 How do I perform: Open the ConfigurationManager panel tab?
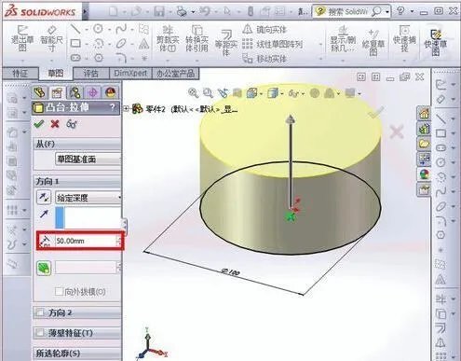click(x=75, y=92)
